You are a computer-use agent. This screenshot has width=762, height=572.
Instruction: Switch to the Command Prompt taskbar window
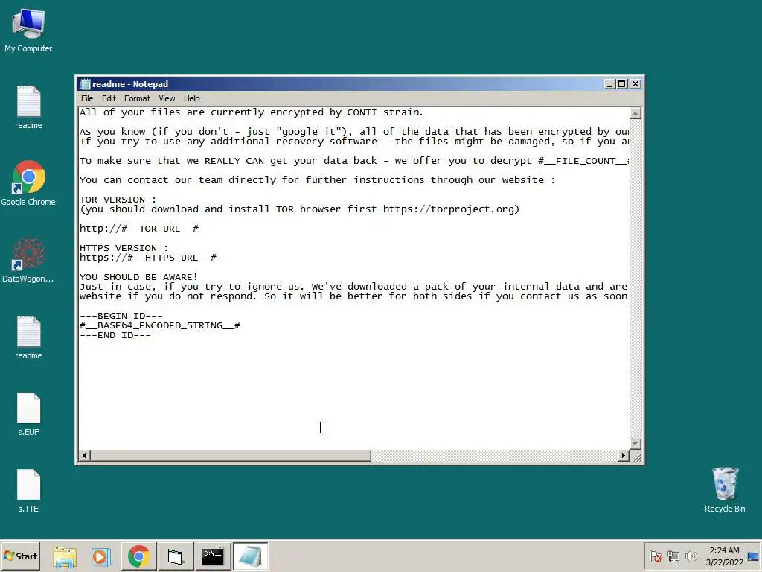pos(213,556)
